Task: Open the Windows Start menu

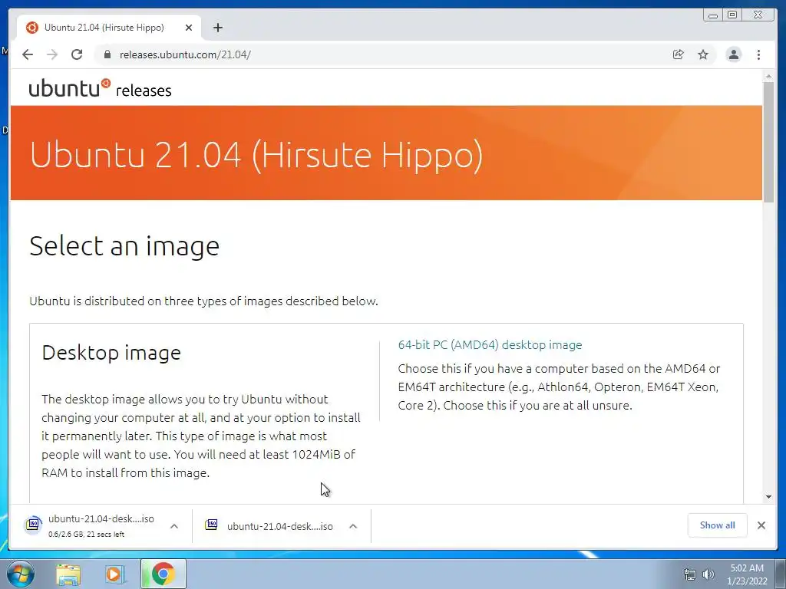Action: coord(21,574)
